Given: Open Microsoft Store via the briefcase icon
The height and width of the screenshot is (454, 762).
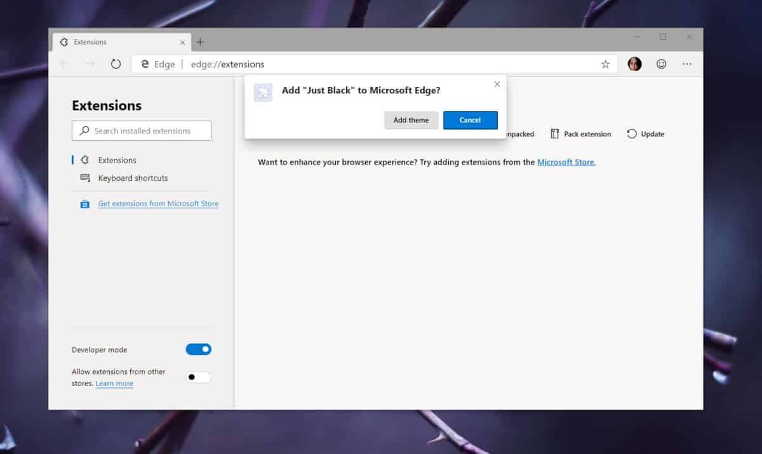Looking at the screenshot, I should pyautogui.click(x=84, y=203).
